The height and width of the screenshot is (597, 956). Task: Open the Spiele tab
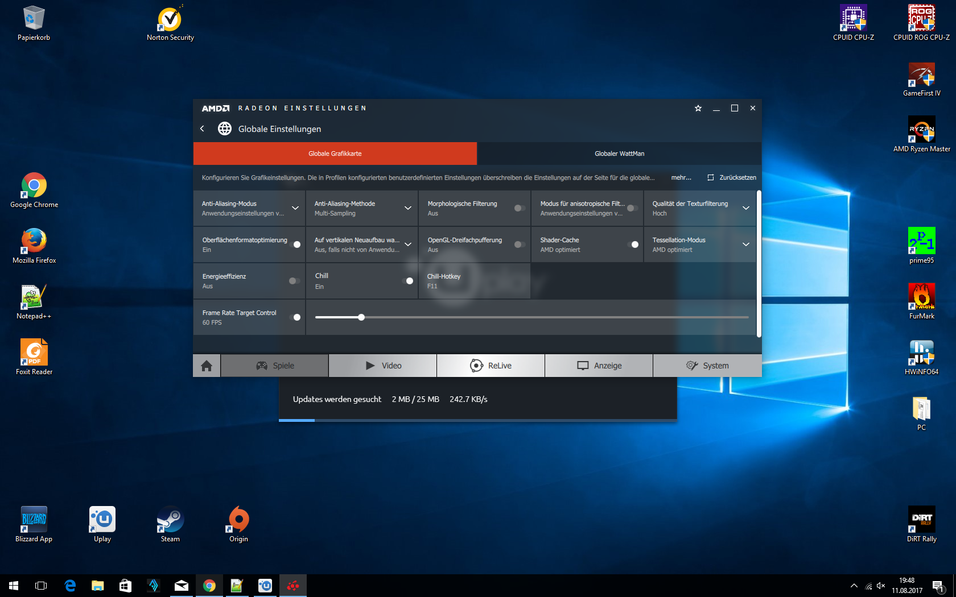(x=275, y=366)
